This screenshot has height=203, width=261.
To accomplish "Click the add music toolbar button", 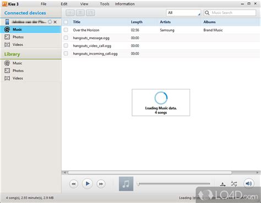I will [x=70, y=13].
